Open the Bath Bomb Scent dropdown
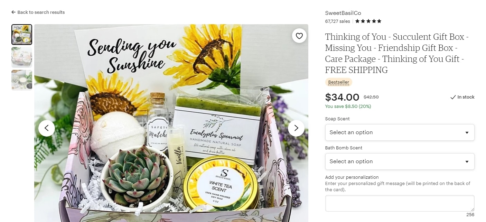 pos(400,161)
